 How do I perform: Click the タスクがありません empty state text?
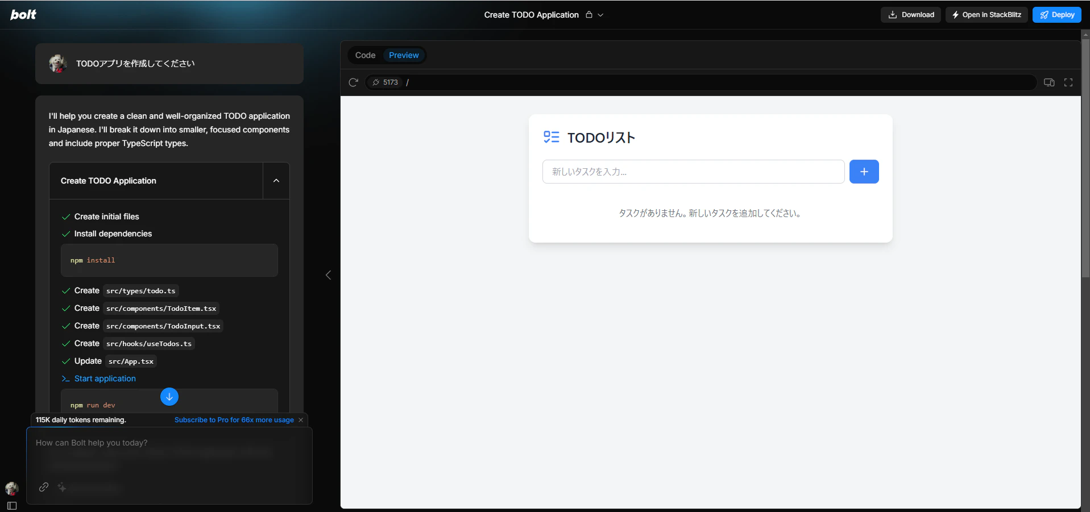[710, 213]
